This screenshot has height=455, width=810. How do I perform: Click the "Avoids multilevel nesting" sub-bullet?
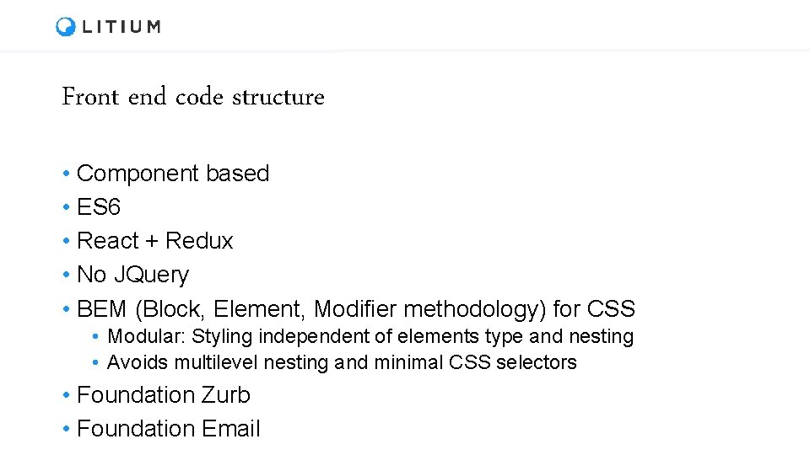pyautogui.click(x=342, y=363)
